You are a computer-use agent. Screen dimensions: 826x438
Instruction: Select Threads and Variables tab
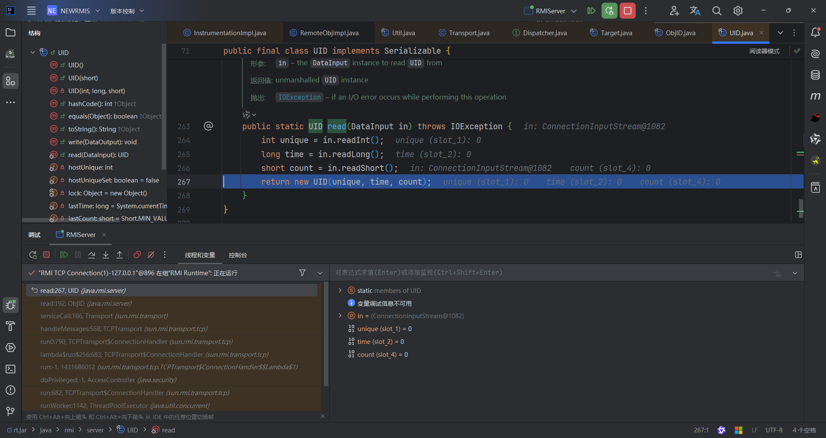(200, 255)
